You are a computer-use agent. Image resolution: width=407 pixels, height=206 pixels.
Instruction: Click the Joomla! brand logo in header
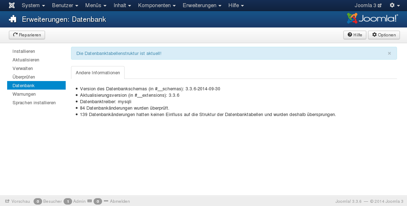coord(372,19)
